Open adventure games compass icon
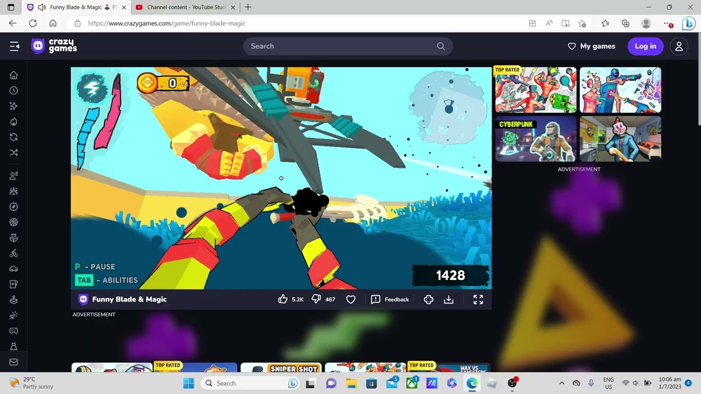Viewport: 701px width, 394px height. 14,207
